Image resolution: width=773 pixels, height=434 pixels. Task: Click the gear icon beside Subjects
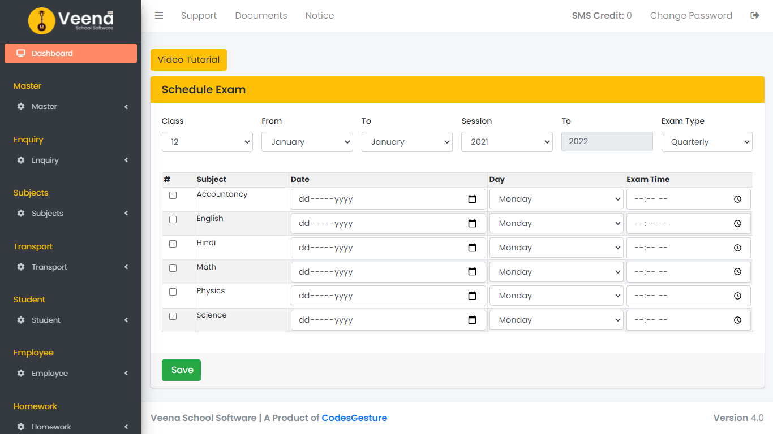click(21, 213)
